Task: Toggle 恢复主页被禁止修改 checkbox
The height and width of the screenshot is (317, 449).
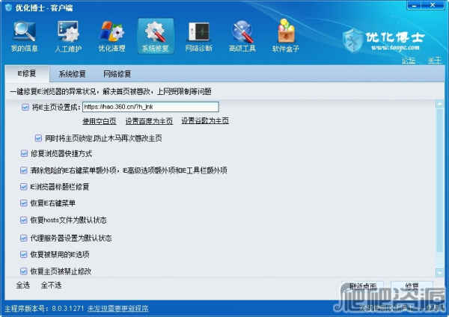Action: [x=24, y=271]
